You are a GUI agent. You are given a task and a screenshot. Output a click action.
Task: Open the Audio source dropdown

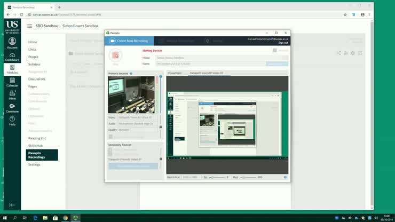click(x=138, y=124)
